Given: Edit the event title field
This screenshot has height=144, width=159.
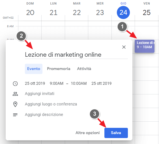Looking at the screenshot, I should point(76,55).
